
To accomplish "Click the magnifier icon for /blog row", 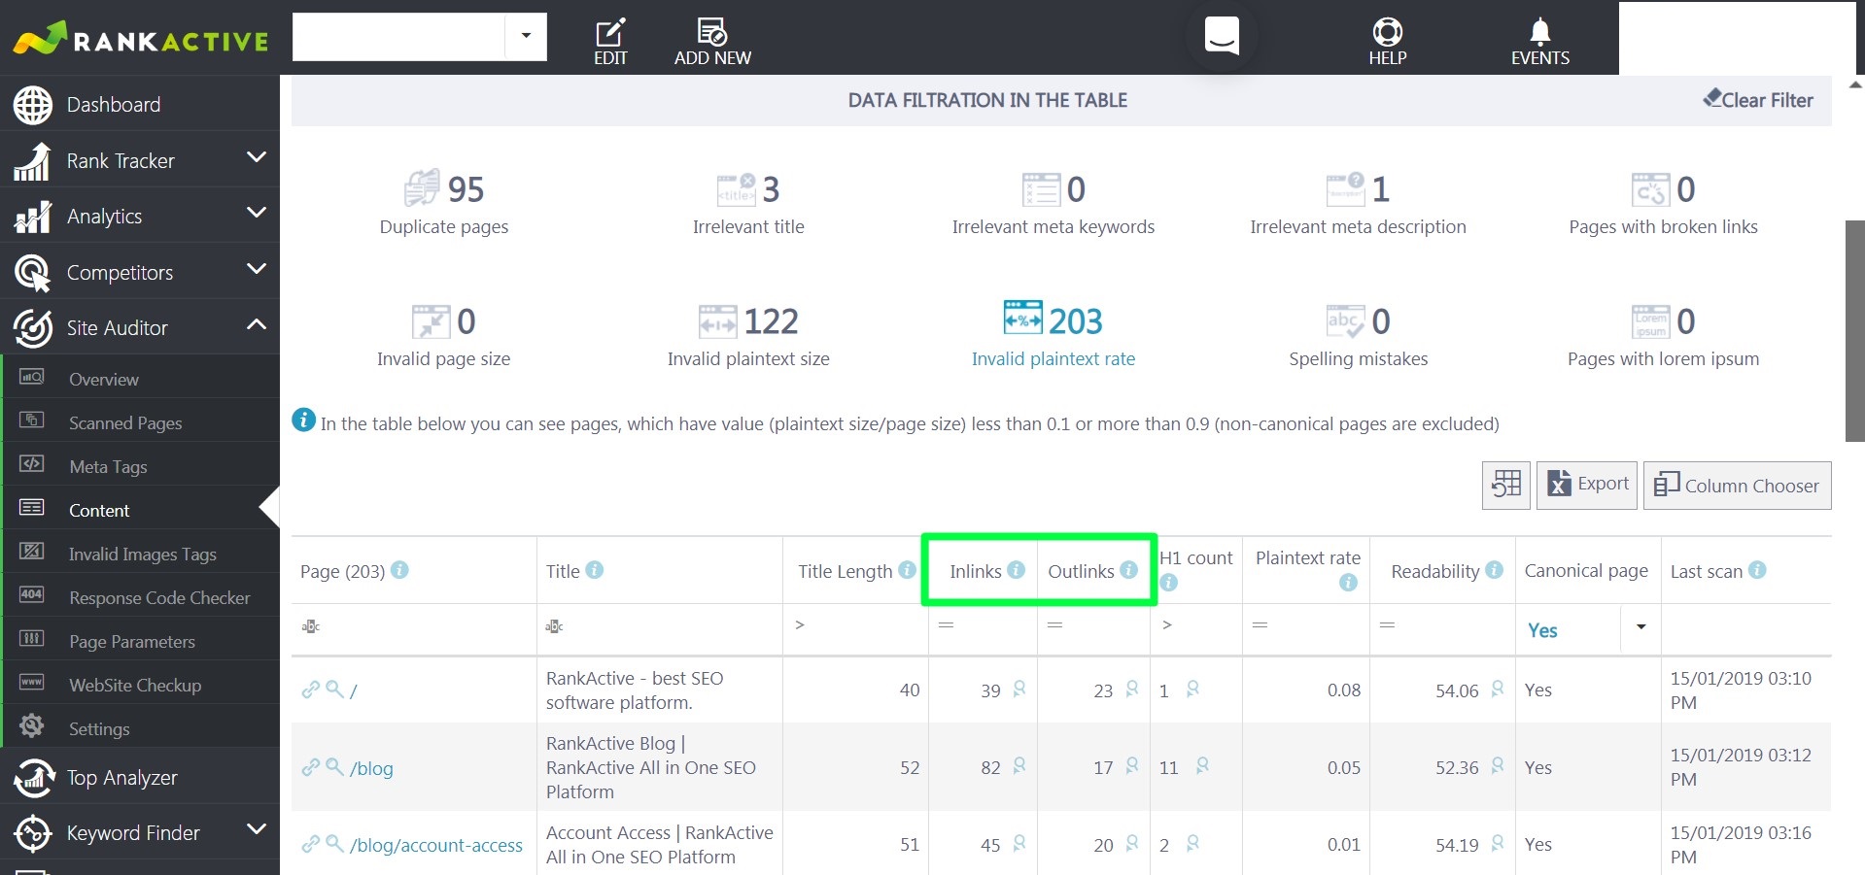I will click(x=334, y=766).
